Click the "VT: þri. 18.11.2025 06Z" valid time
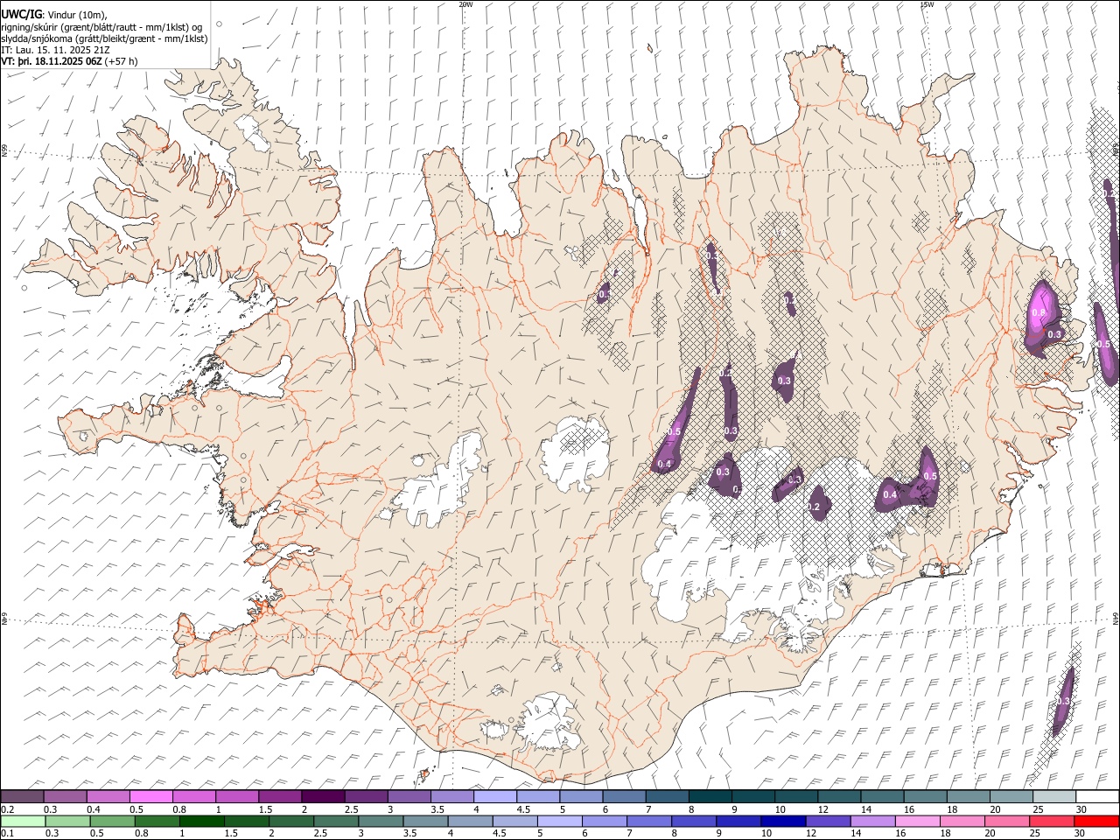The width and height of the screenshot is (1120, 840). 52,62
